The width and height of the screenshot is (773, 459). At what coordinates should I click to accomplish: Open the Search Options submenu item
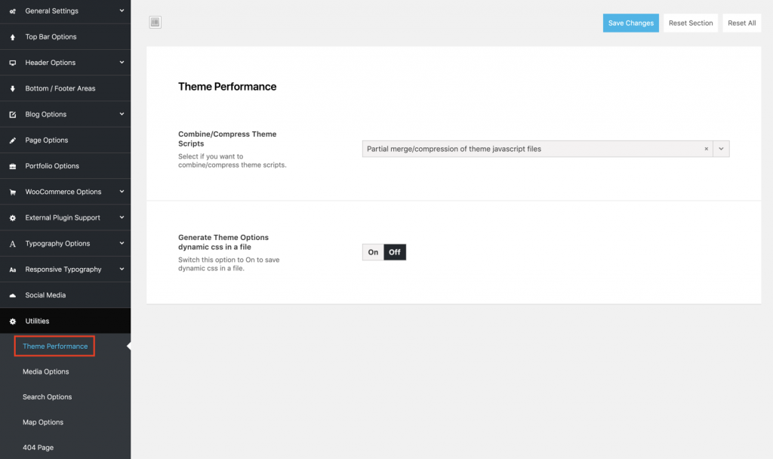point(47,397)
